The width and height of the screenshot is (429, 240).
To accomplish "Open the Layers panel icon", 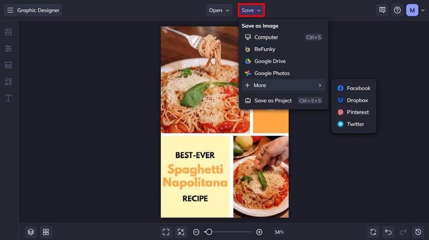I will pos(30,232).
